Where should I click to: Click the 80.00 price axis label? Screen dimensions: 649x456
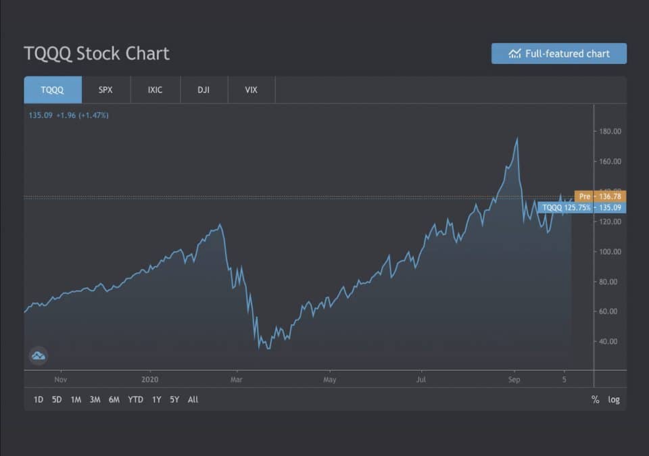click(608, 282)
